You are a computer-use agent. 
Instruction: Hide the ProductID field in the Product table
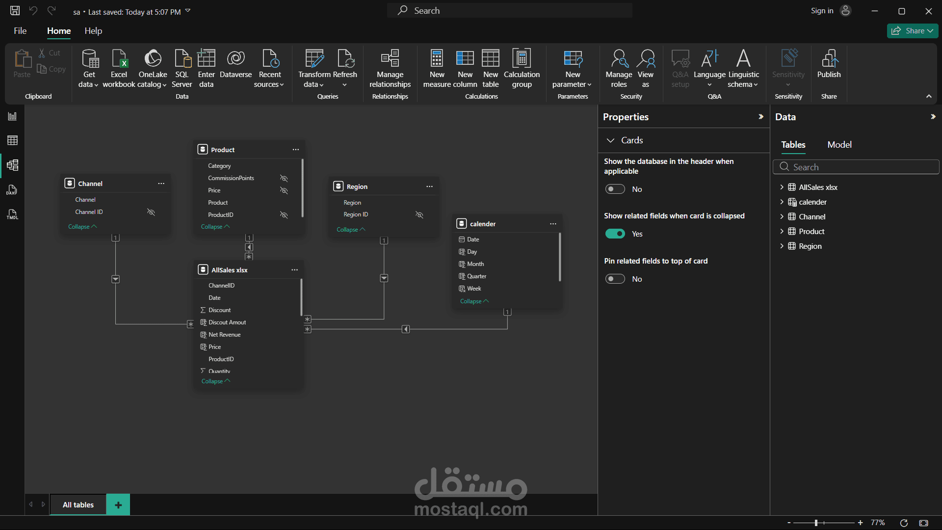click(284, 214)
